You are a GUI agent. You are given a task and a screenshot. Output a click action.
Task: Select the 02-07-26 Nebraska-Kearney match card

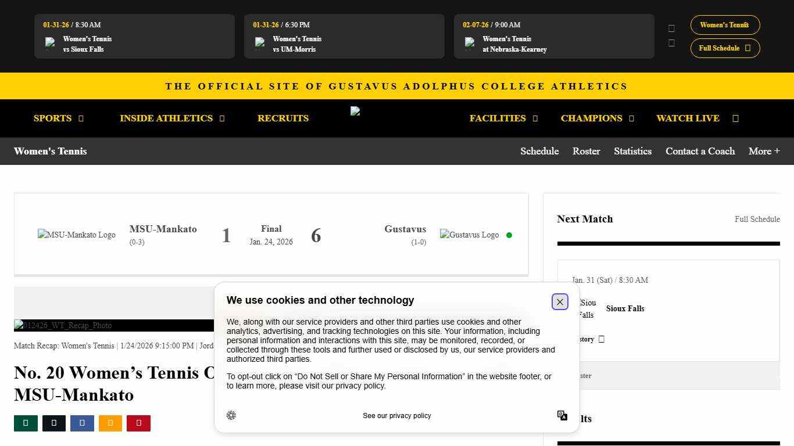[554, 37]
